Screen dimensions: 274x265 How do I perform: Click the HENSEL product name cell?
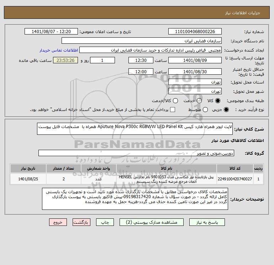[167, 179]
